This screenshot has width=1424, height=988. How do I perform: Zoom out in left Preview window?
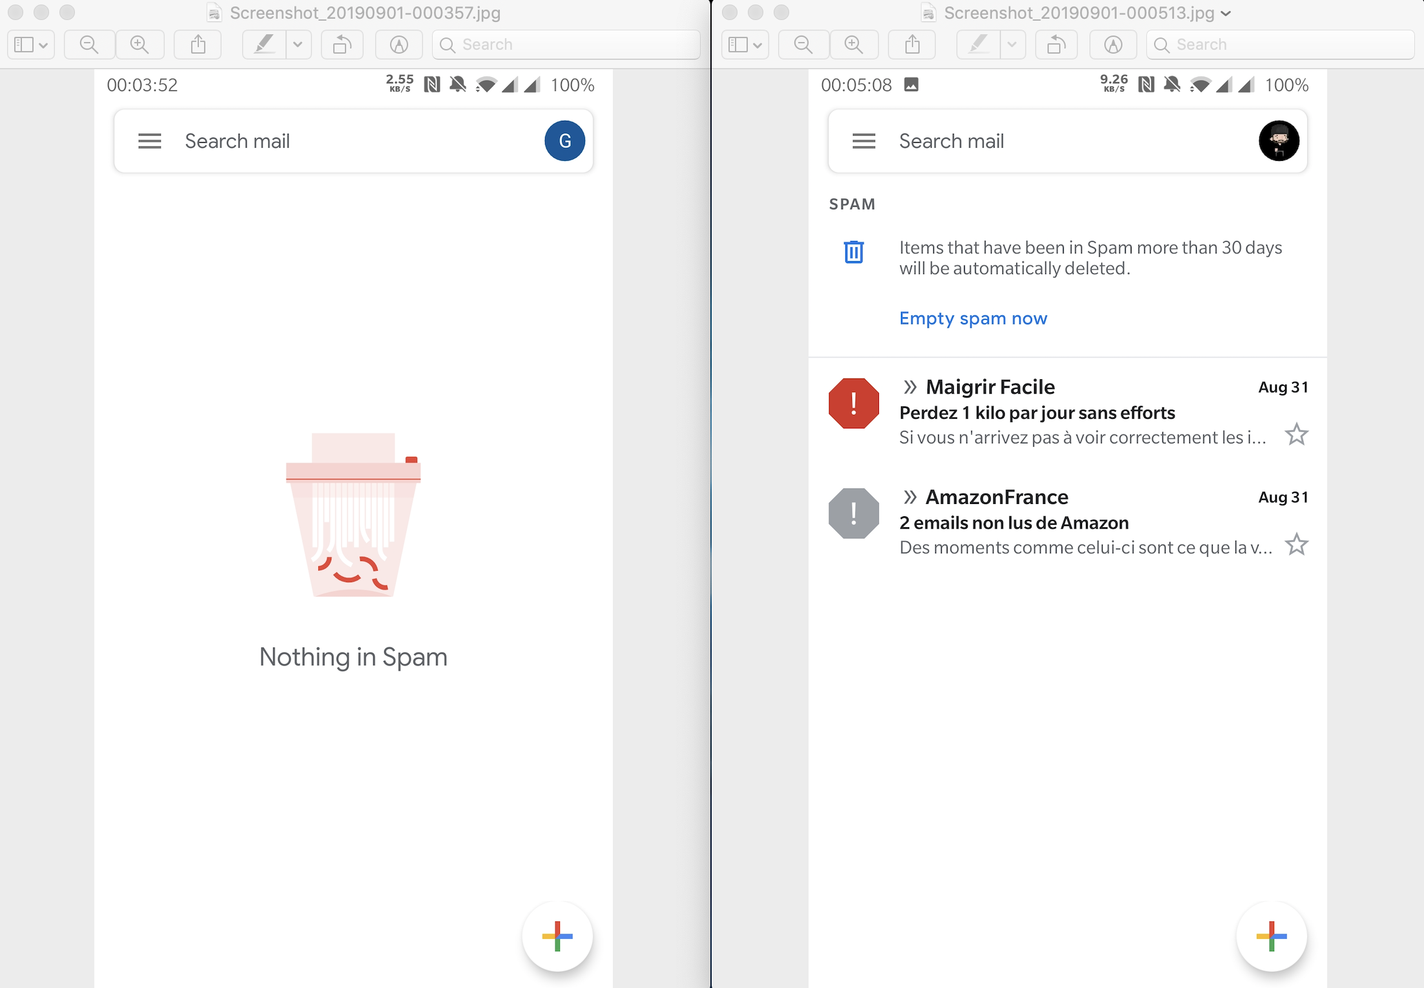click(89, 45)
